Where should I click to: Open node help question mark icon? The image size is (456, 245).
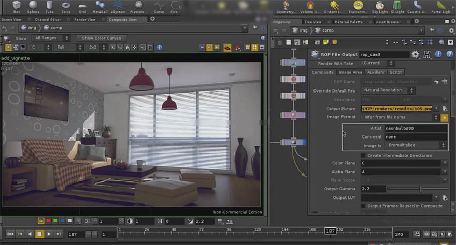pyautogui.click(x=450, y=54)
